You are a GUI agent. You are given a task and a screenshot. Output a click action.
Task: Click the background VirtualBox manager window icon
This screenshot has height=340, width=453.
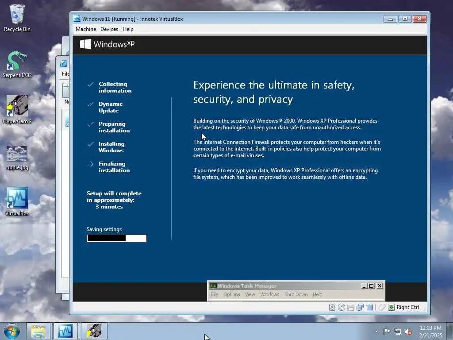[63, 63]
